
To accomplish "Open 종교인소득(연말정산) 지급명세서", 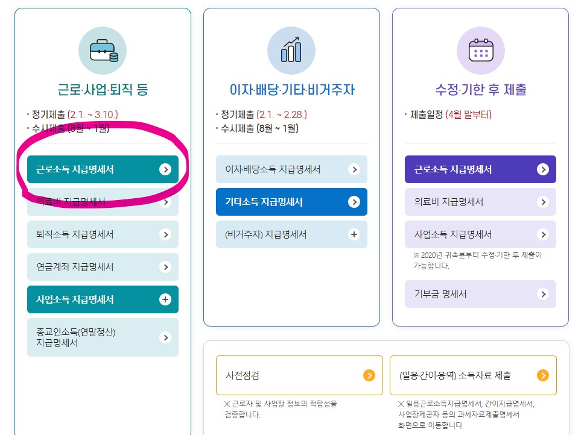I will (x=103, y=337).
